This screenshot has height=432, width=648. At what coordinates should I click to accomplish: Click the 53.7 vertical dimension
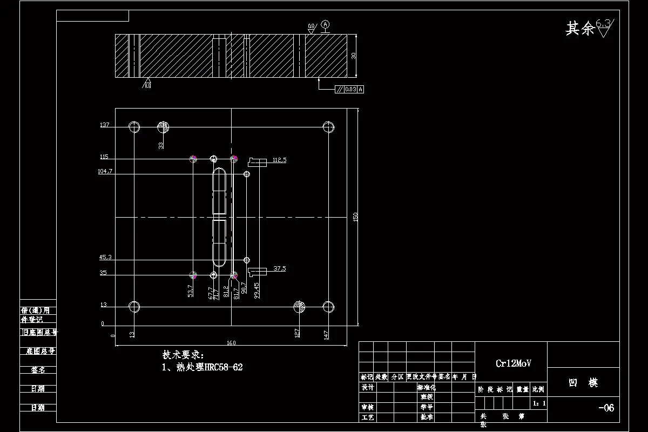pyautogui.click(x=190, y=291)
